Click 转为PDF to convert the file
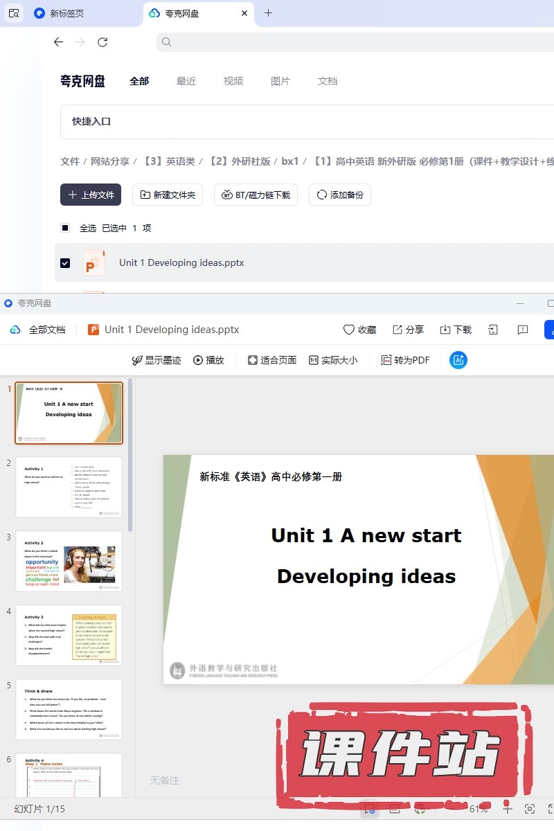 click(x=405, y=360)
